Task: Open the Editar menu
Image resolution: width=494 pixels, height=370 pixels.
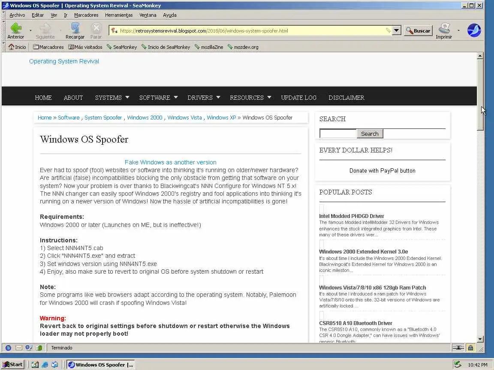Action: [x=38, y=15]
